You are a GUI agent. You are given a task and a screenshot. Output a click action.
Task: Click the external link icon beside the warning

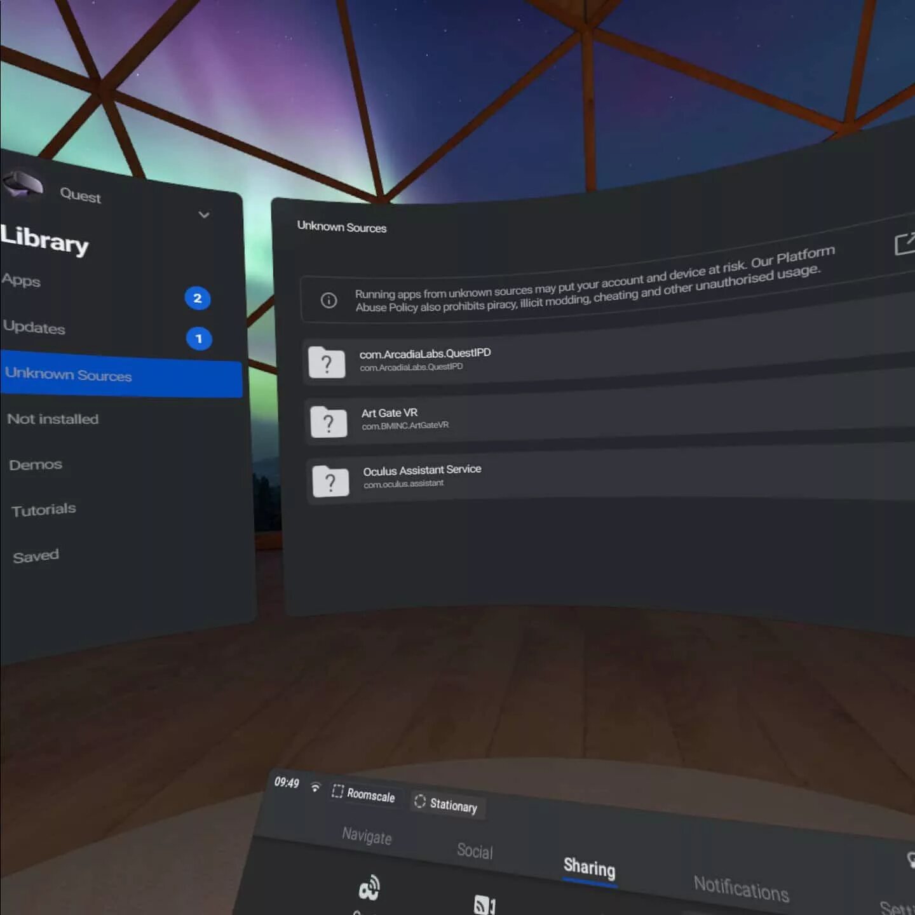pyautogui.click(x=905, y=243)
